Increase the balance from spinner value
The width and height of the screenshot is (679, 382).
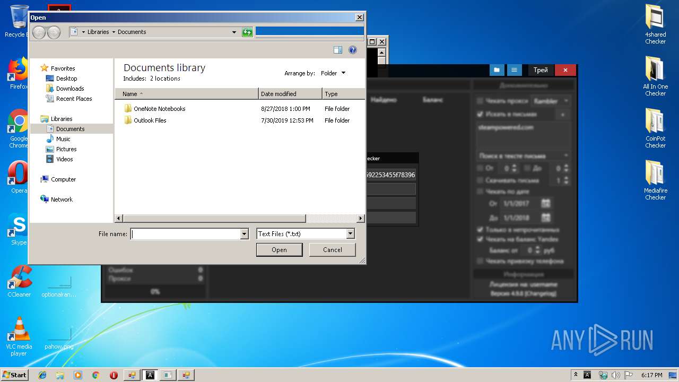[538, 248]
